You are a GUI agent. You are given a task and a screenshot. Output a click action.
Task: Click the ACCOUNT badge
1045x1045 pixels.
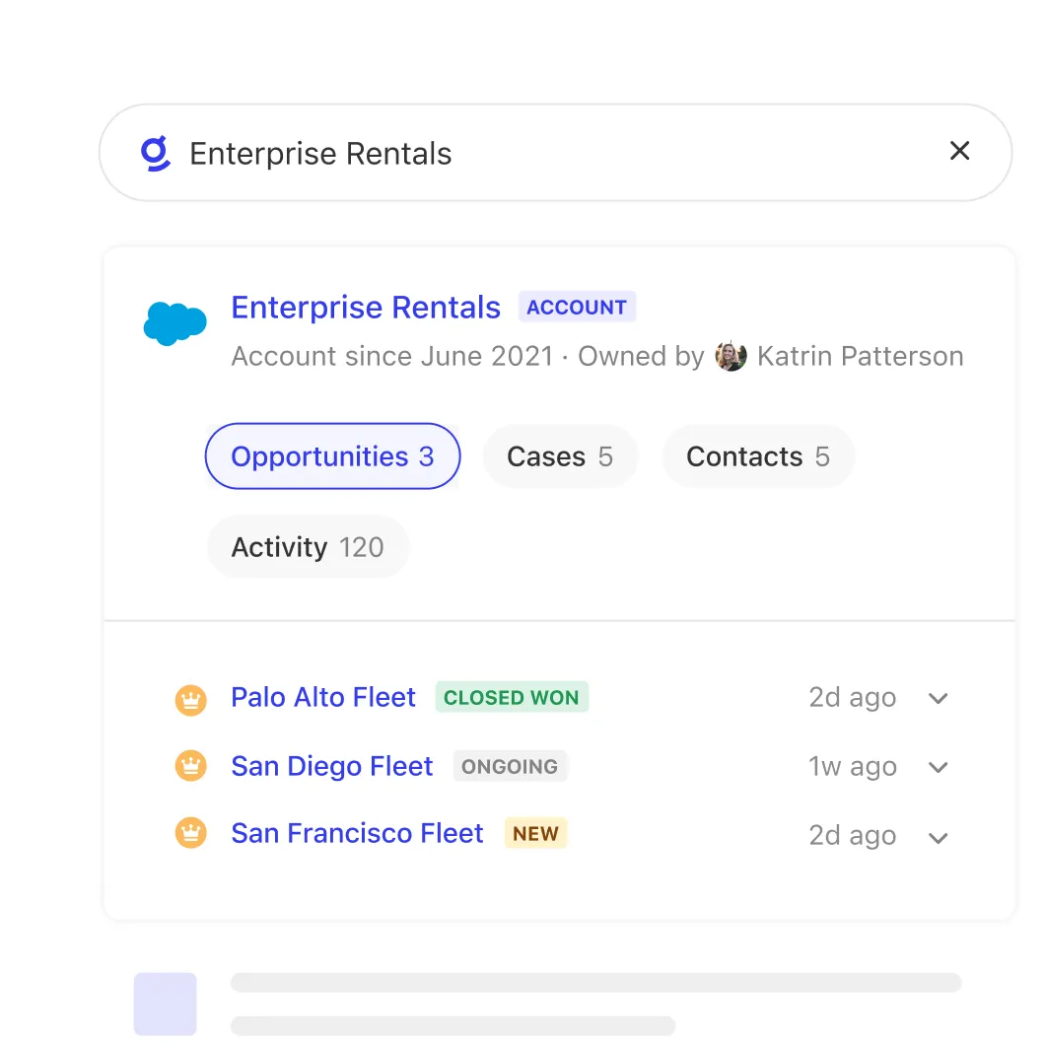[x=577, y=307]
